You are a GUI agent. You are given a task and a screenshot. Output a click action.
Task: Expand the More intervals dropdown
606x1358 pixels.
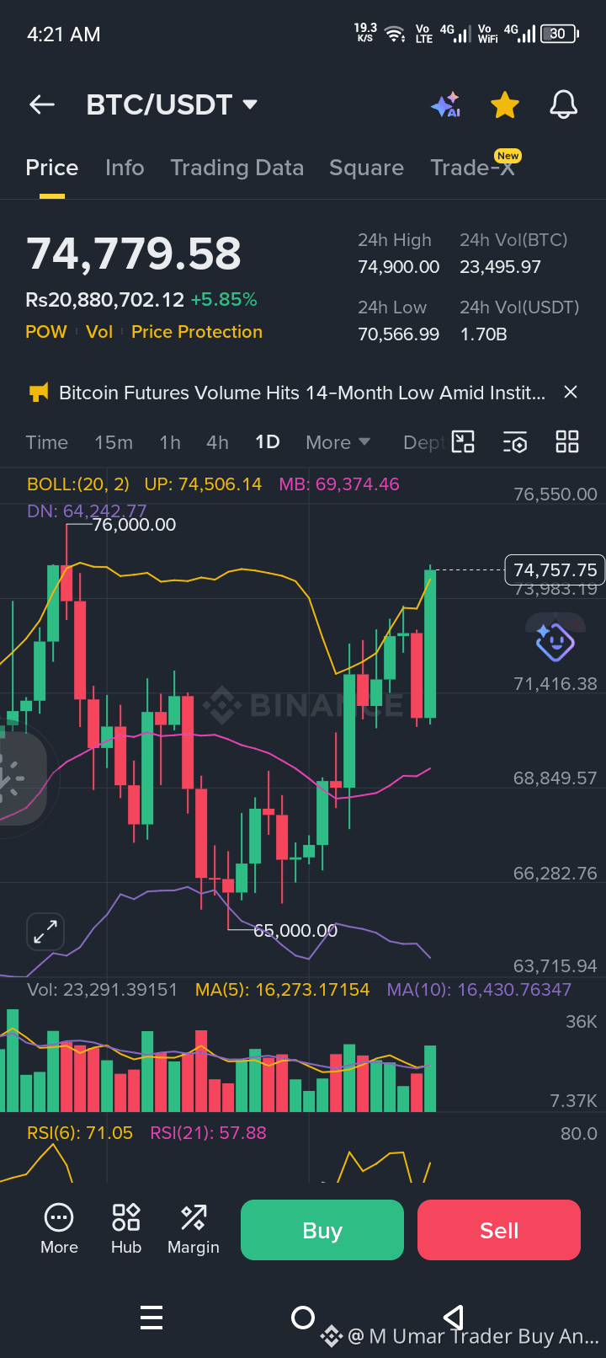pyautogui.click(x=338, y=442)
